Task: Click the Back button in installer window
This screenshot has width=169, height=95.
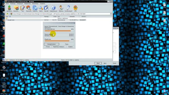Action: point(98,63)
